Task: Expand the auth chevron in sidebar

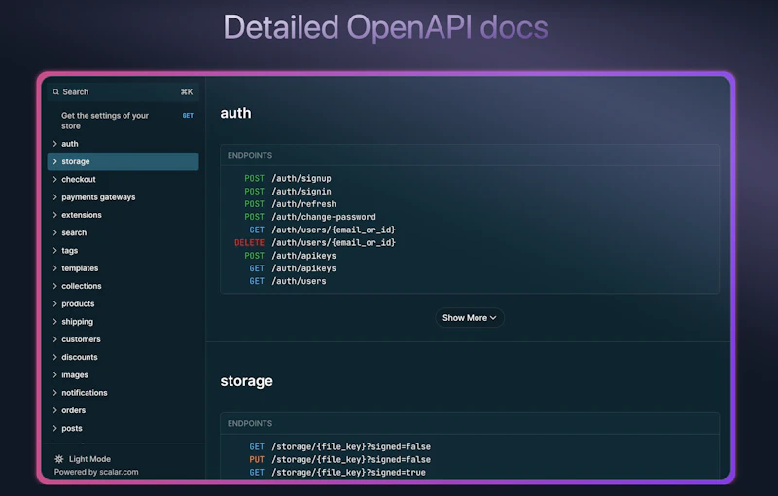Action: [54, 144]
